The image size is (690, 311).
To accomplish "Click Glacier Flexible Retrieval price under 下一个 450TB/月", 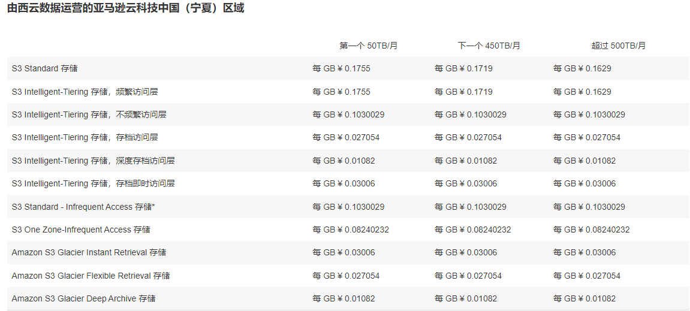I will (468, 276).
